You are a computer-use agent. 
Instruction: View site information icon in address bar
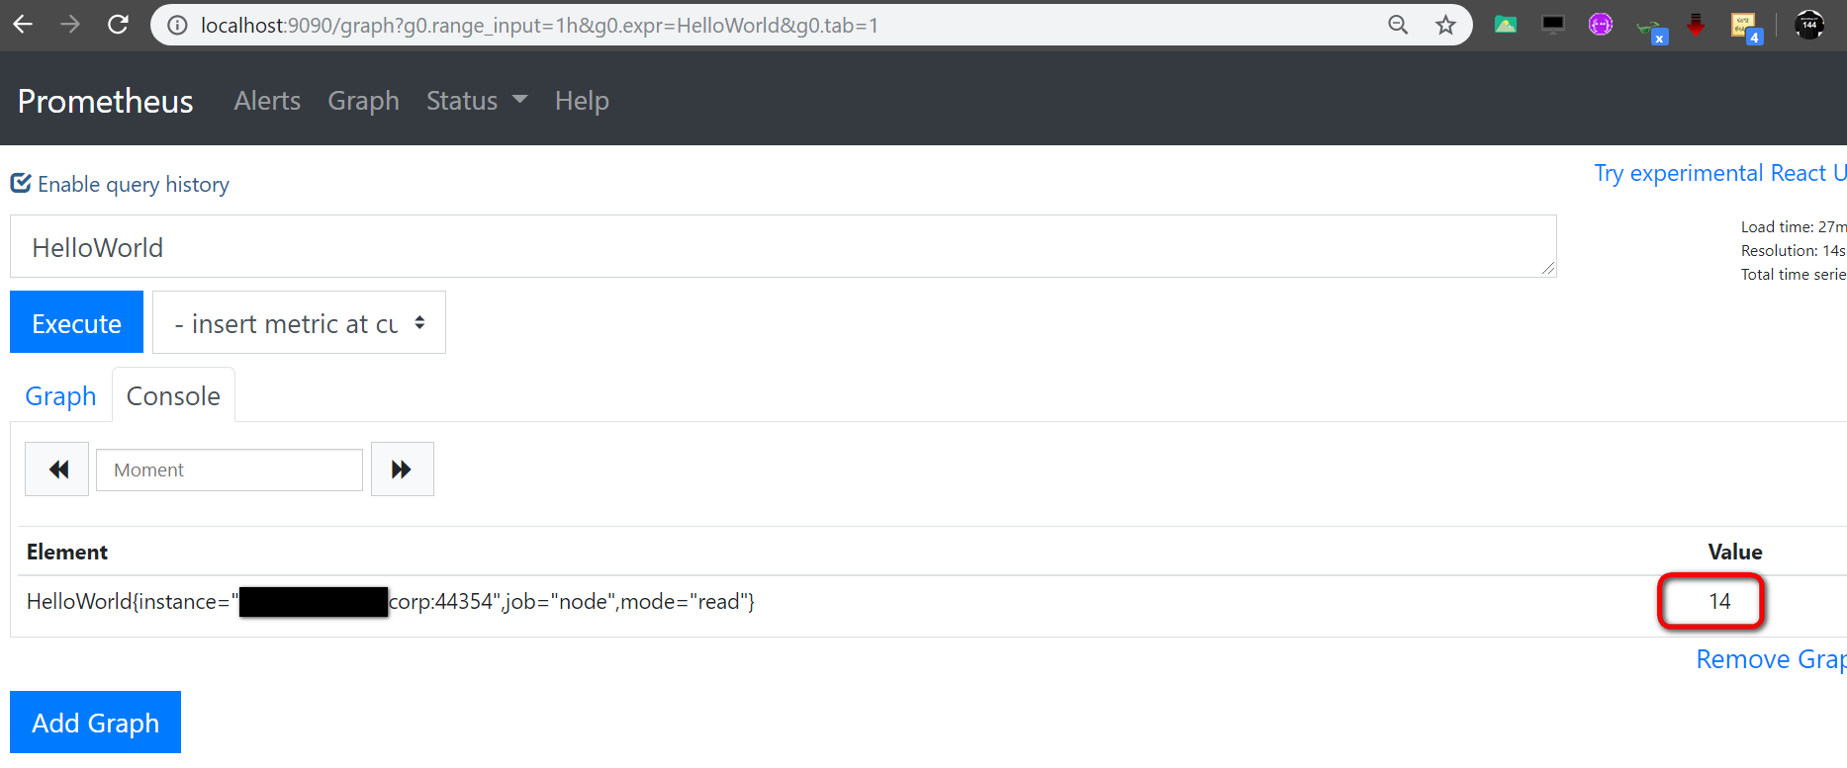tap(177, 26)
